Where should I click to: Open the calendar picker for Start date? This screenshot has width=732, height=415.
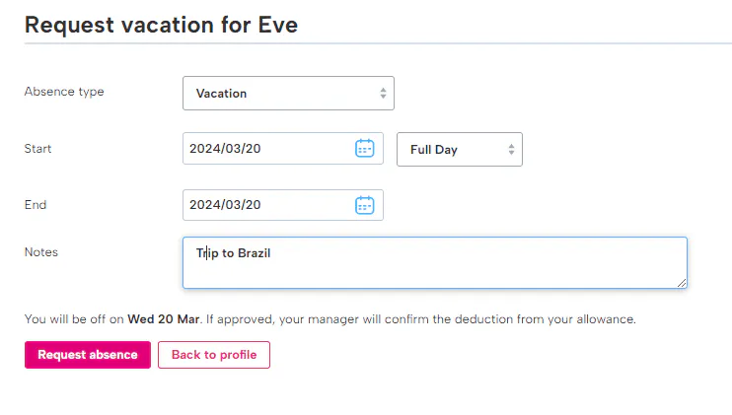point(364,149)
